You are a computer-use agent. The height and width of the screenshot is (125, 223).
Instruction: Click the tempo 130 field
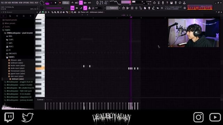click(66, 3)
